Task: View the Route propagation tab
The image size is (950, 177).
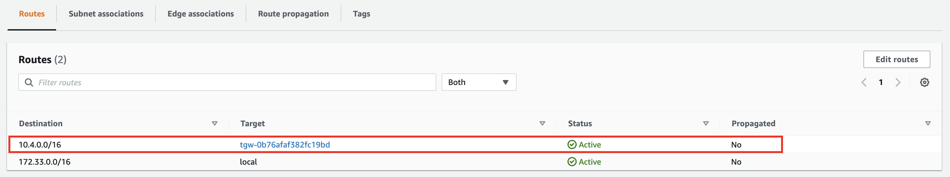Action: pos(293,14)
